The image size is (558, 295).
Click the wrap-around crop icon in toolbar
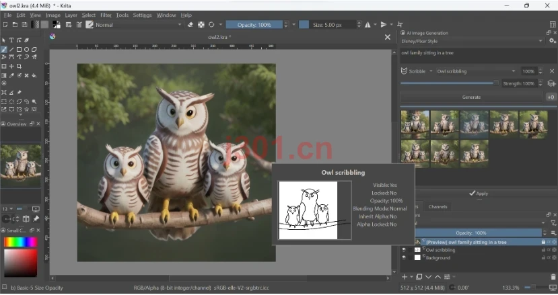(x=400, y=24)
